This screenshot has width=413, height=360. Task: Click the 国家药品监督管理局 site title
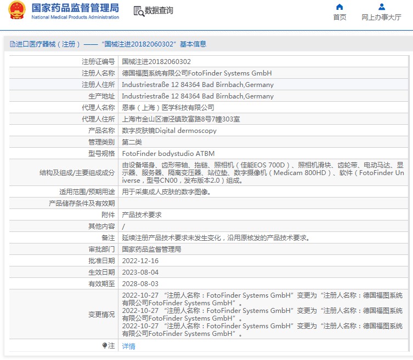click(x=75, y=8)
